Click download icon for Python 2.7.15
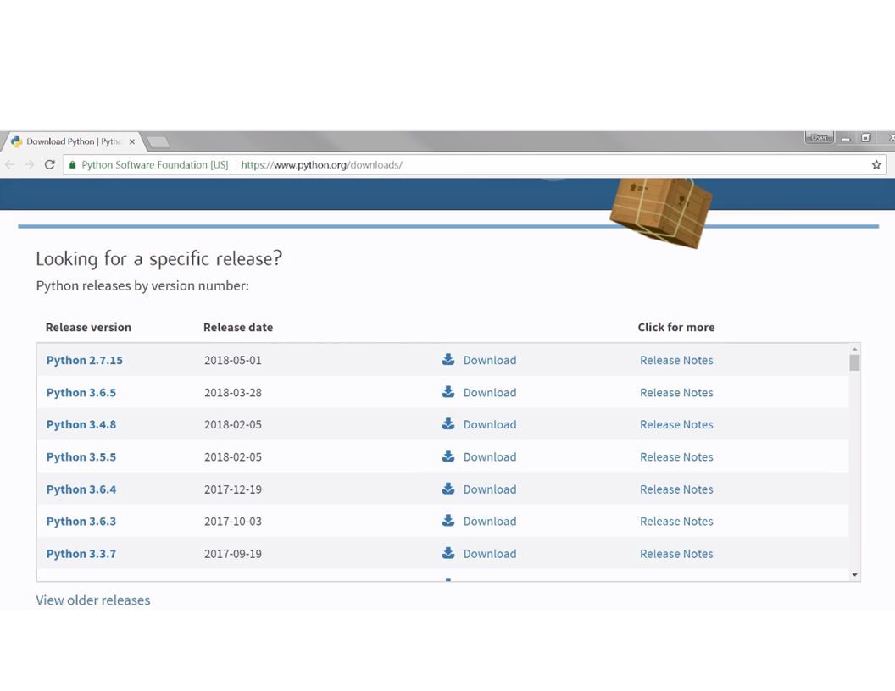Screen dimensions: 895x691 coord(448,359)
